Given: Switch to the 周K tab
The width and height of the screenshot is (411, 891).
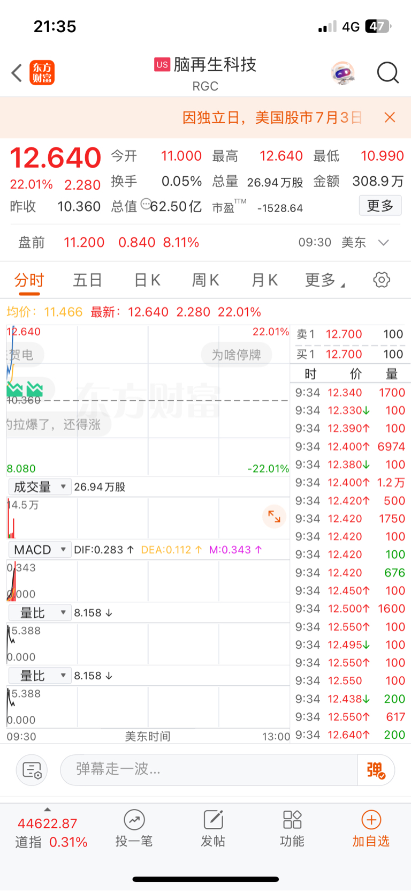Looking at the screenshot, I should 205,280.
